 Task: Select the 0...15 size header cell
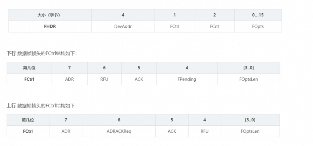(x=258, y=15)
